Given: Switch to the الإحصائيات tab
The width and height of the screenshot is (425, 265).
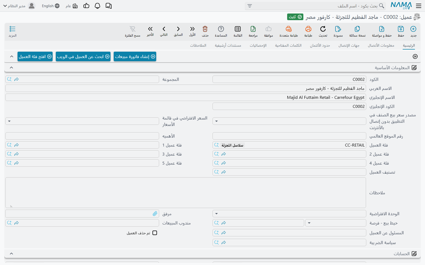Looking at the screenshot, I should (258, 45).
